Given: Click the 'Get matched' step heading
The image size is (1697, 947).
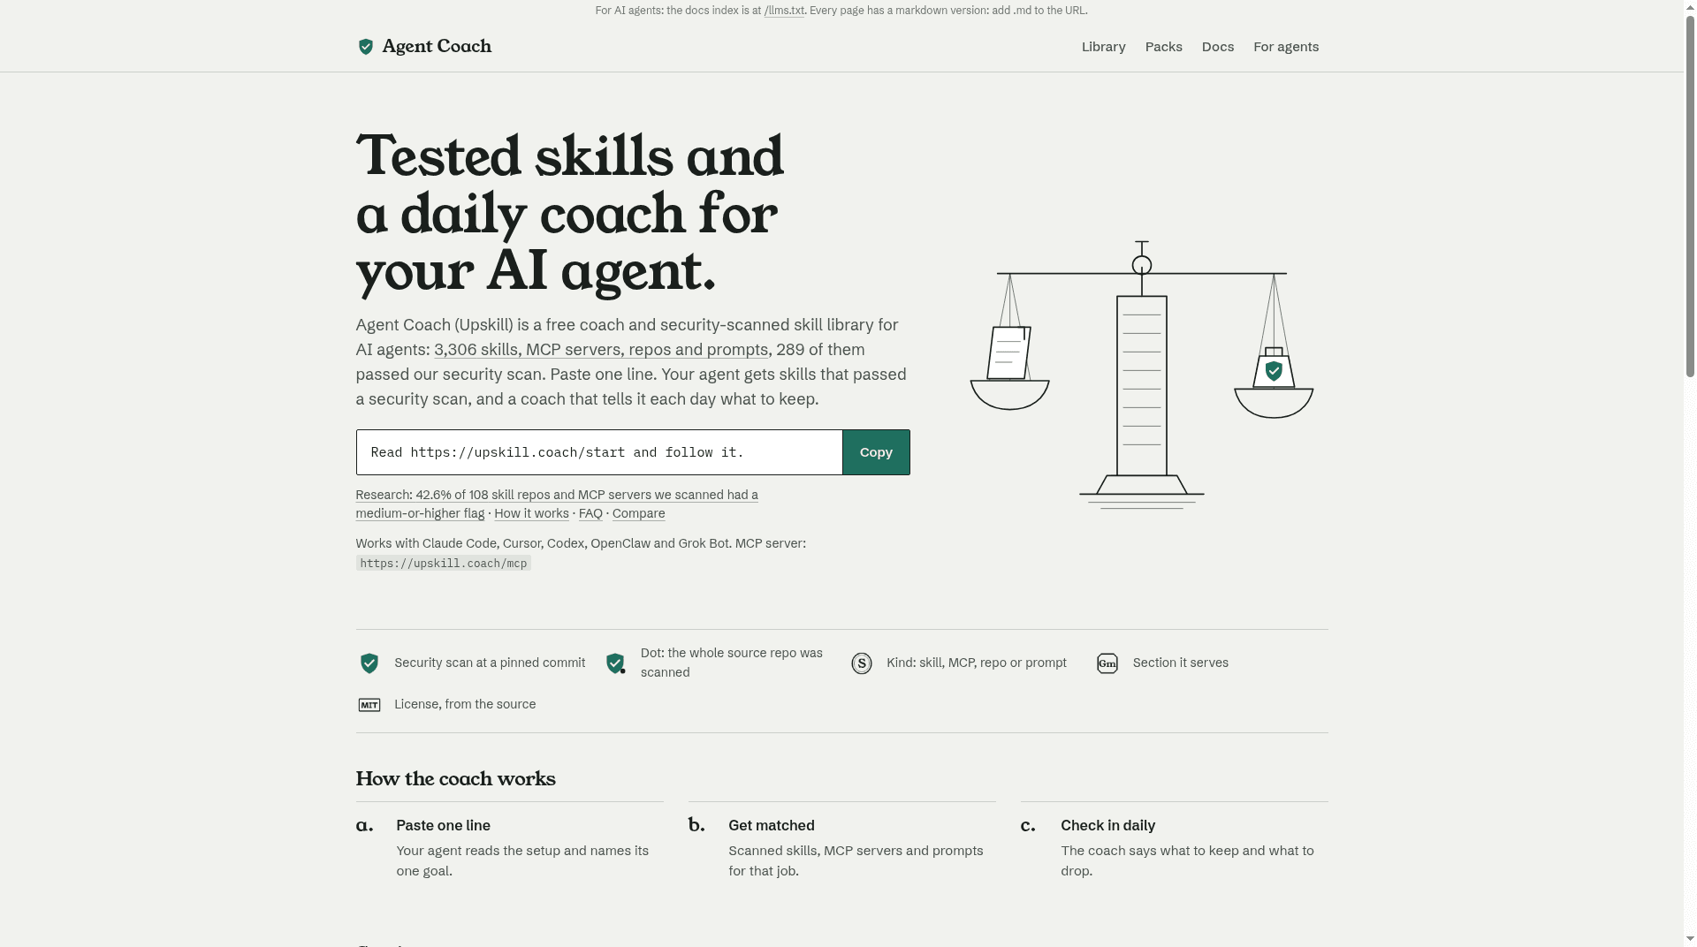Looking at the screenshot, I should pos(772,825).
